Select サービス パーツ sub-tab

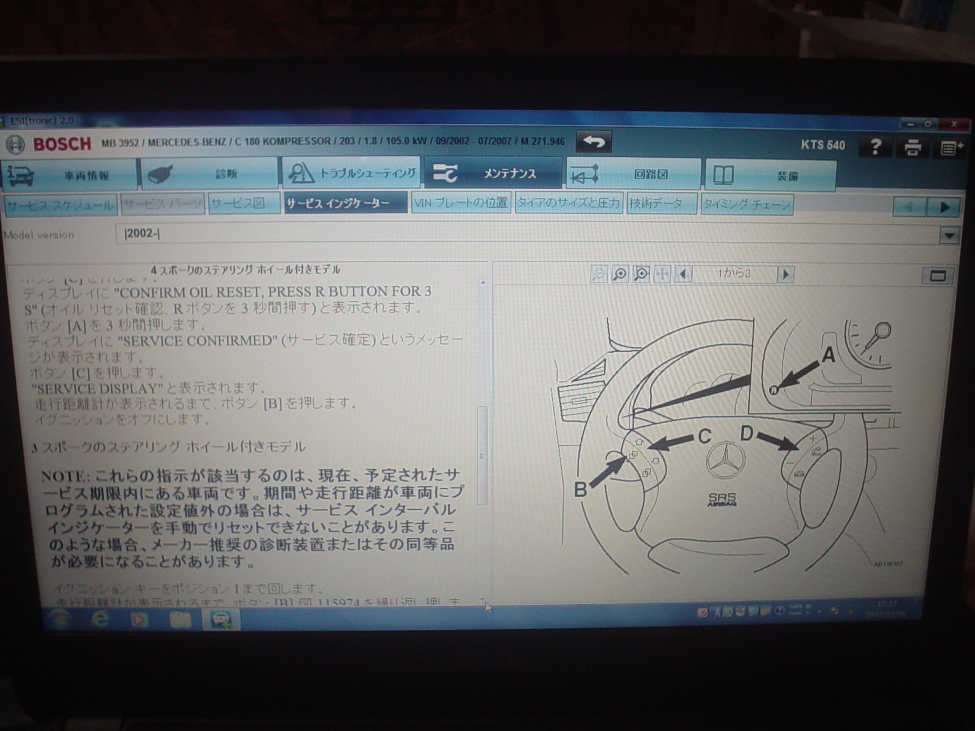(x=162, y=205)
